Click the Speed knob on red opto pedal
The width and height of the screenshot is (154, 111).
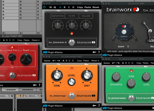click(26, 60)
